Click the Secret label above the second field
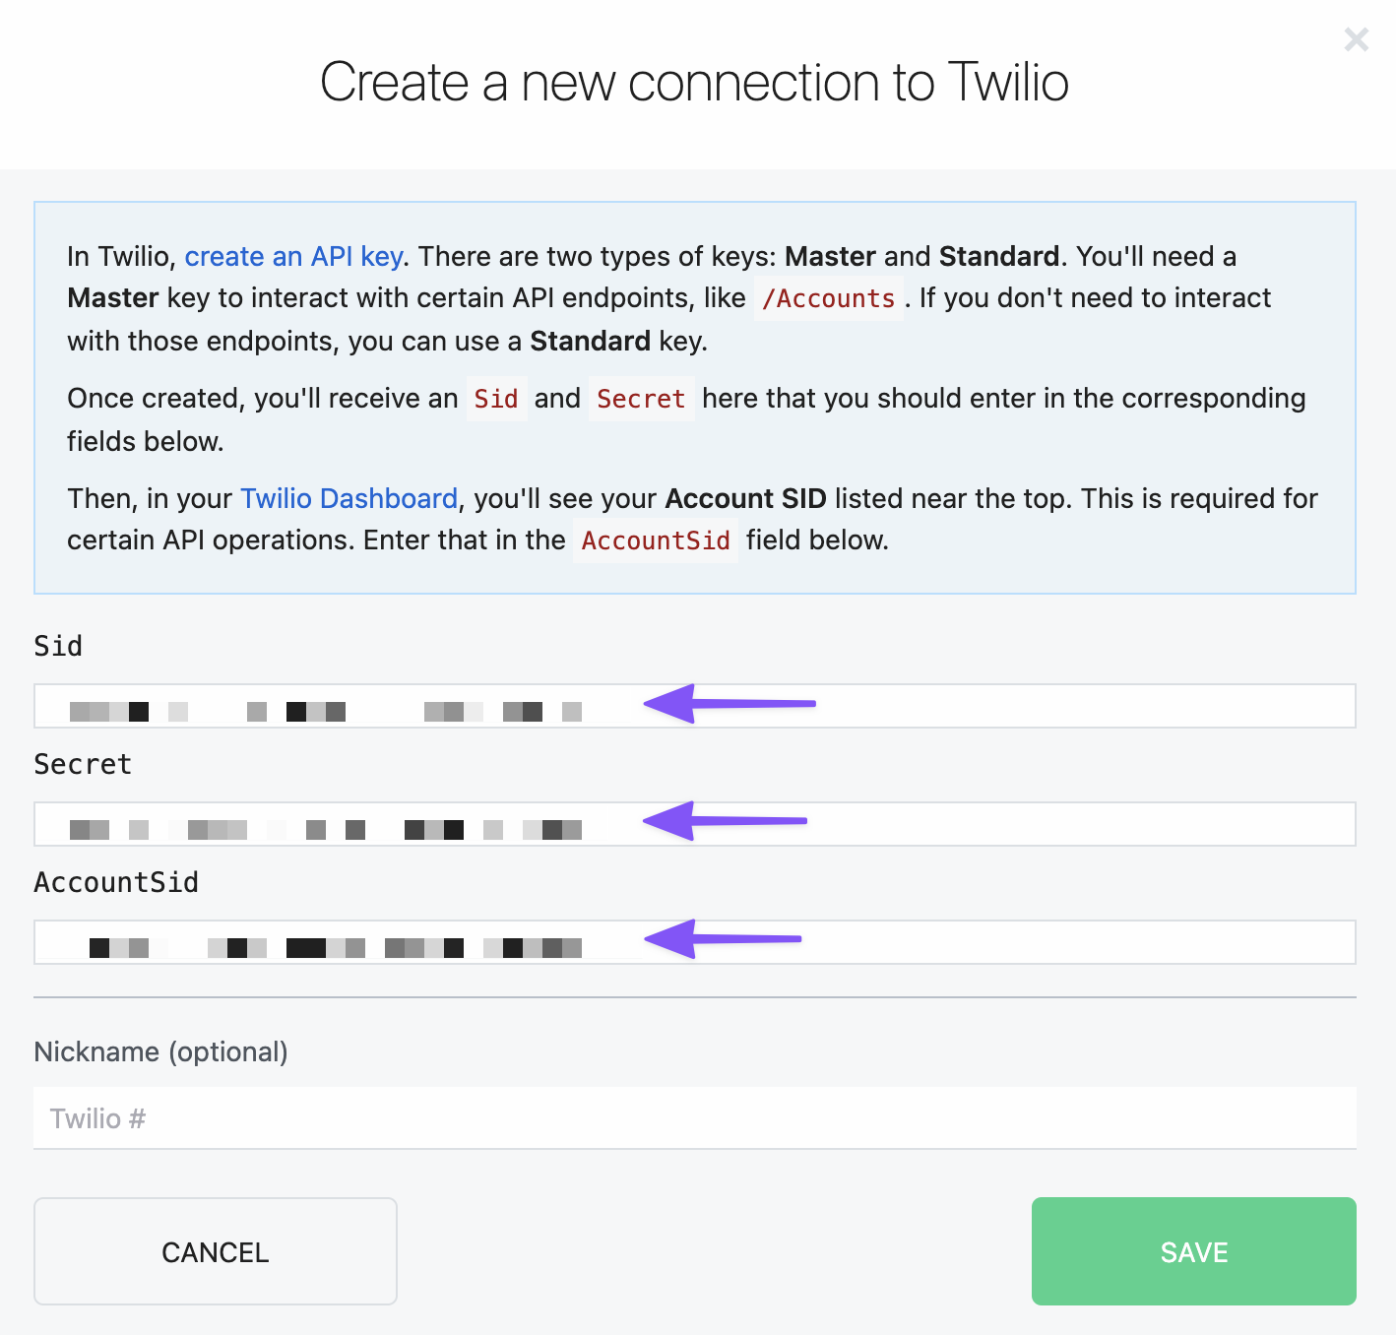Image resolution: width=1396 pixels, height=1335 pixels. pos(83,764)
